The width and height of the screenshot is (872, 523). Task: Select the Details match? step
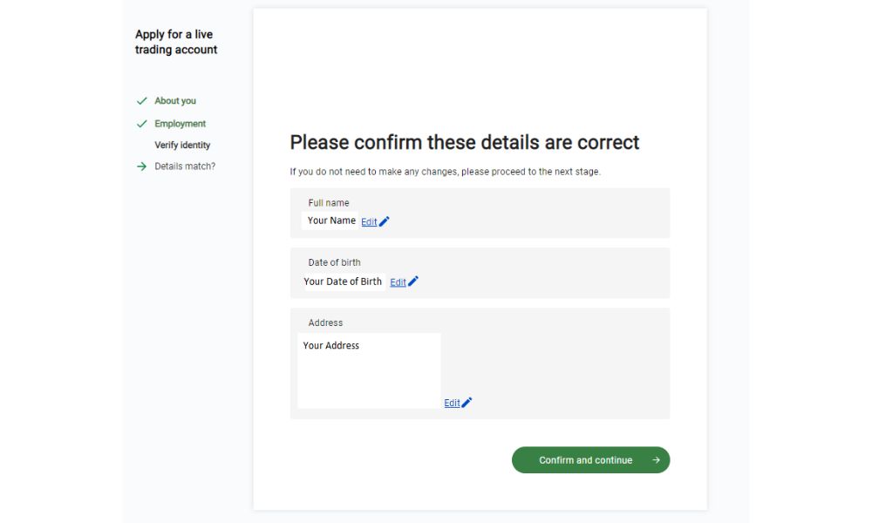185,166
